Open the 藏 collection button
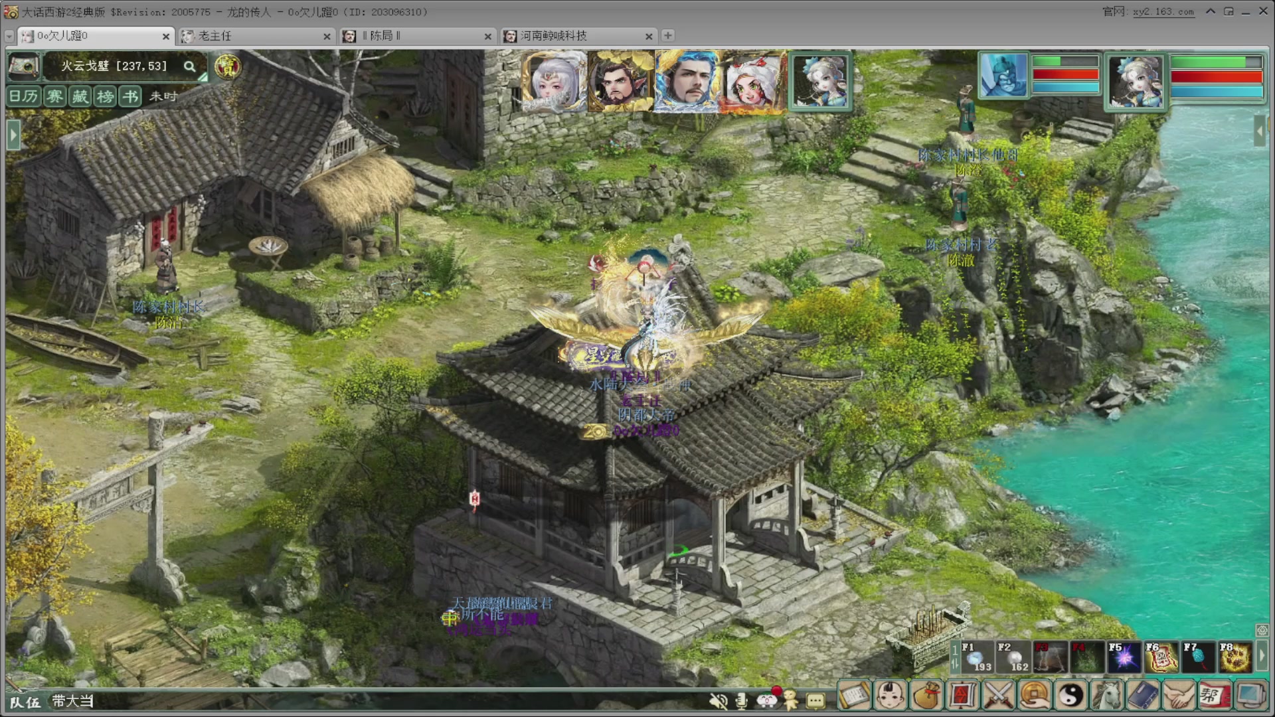This screenshot has height=717, width=1275. point(80,96)
